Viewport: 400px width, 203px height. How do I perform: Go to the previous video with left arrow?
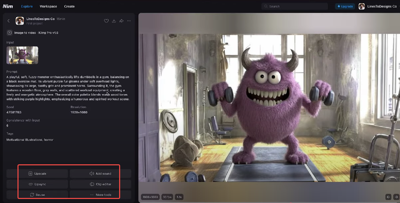[388, 197]
